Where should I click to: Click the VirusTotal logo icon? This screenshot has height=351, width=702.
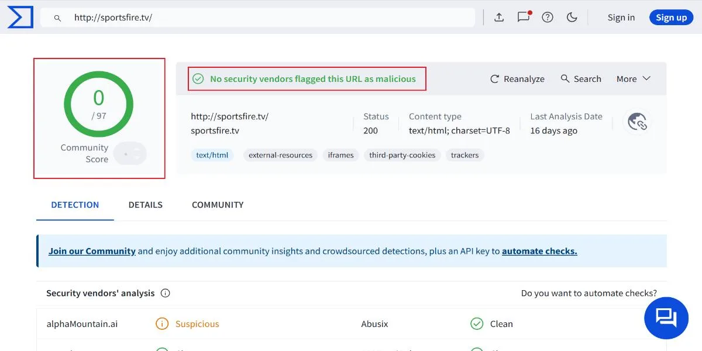click(x=19, y=17)
